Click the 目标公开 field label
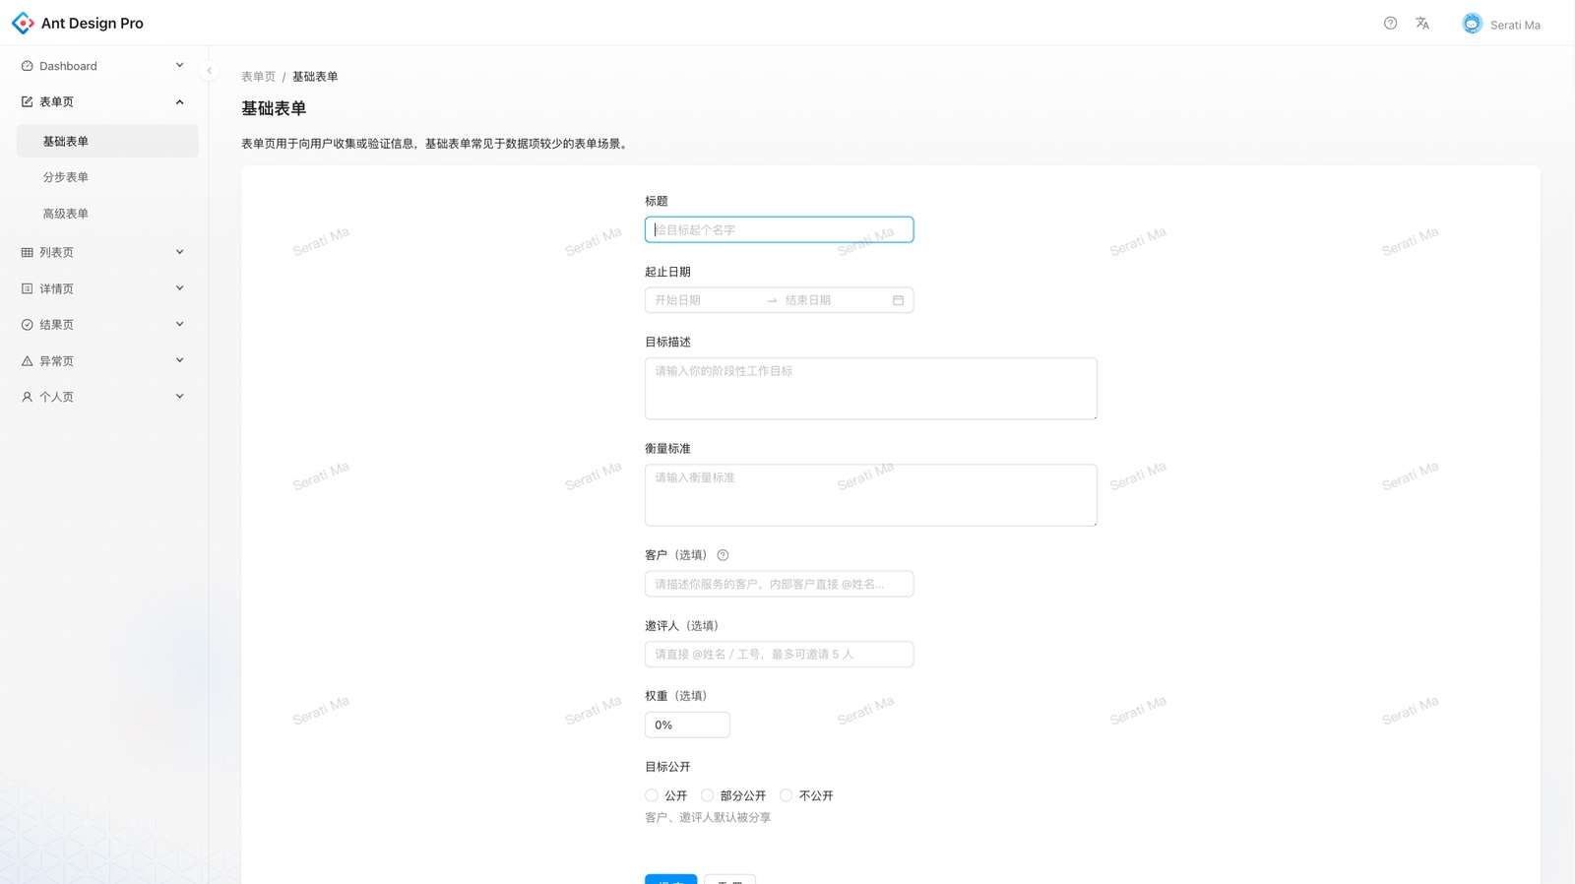The height and width of the screenshot is (884, 1575). (x=667, y=766)
